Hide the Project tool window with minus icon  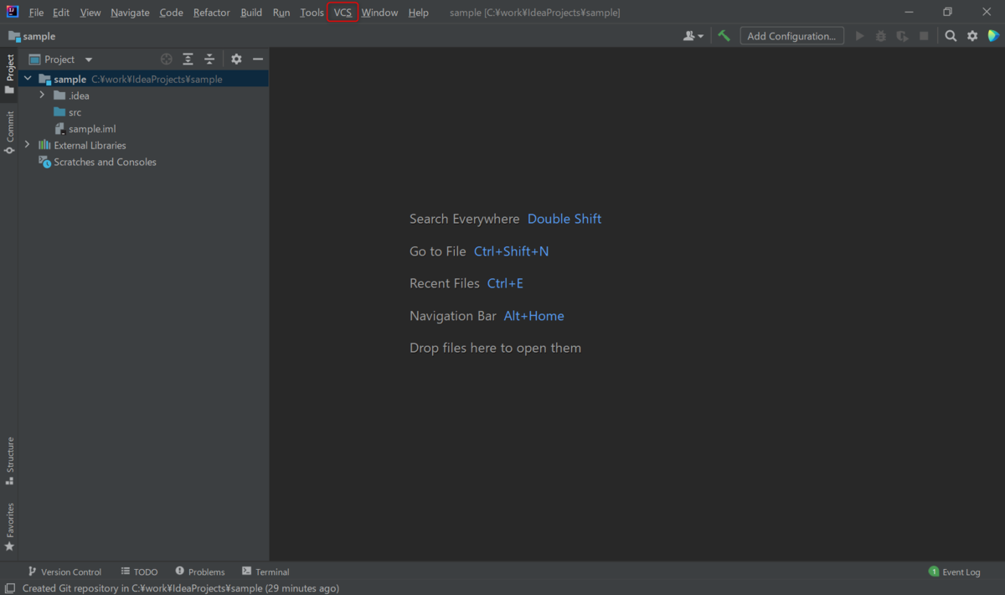tap(256, 59)
